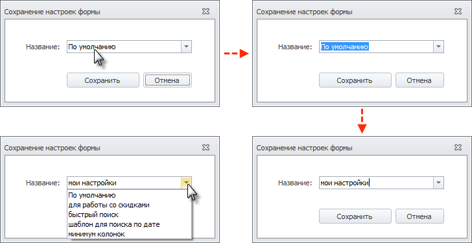Viewport: 472px width, 243px height.
Task: Close the dialog containing dotted-focus Отмена button
Action: point(206,12)
